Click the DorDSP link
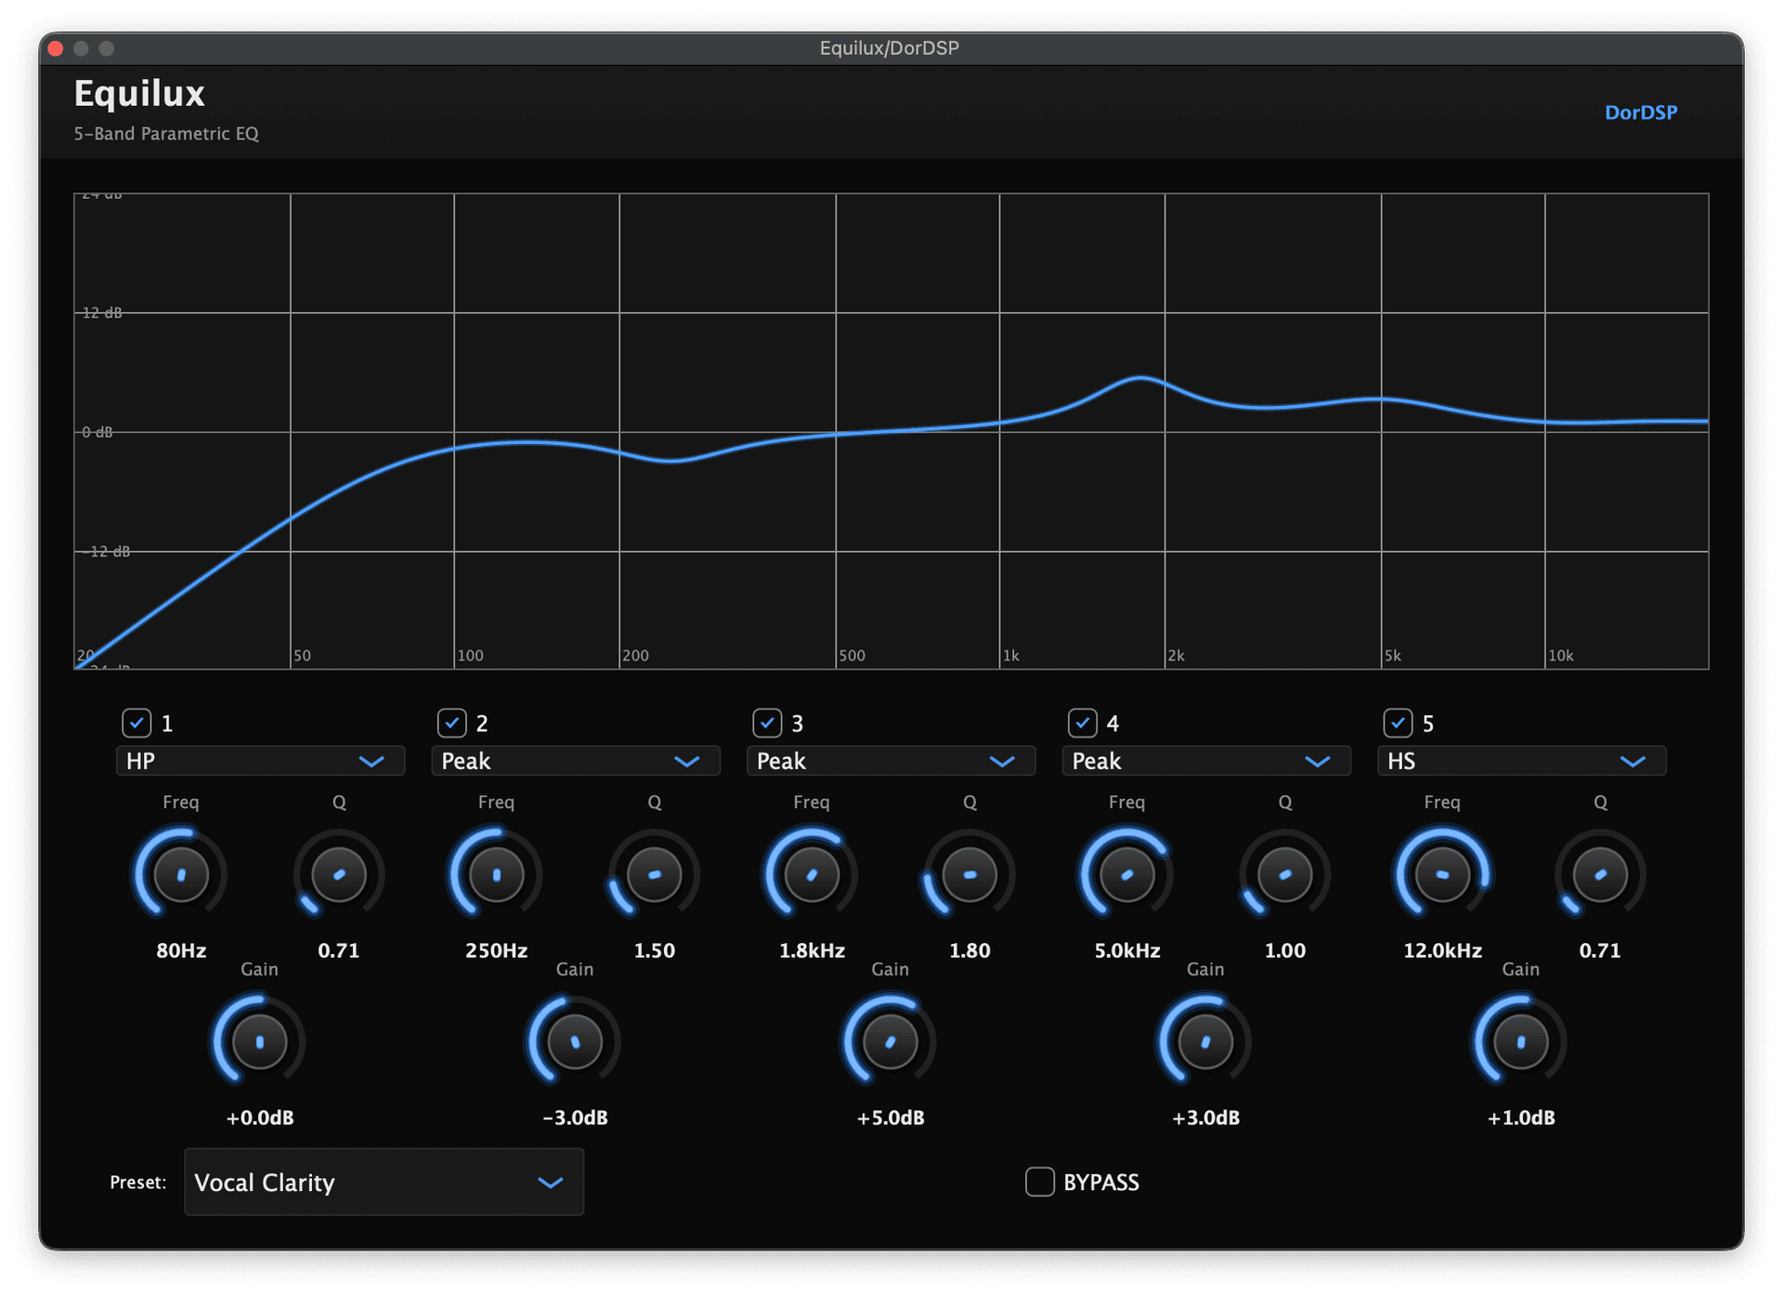The width and height of the screenshot is (1783, 1296). pos(1640,112)
